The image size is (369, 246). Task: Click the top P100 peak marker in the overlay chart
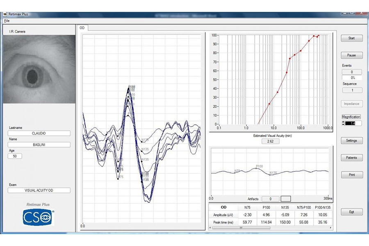click(129, 89)
